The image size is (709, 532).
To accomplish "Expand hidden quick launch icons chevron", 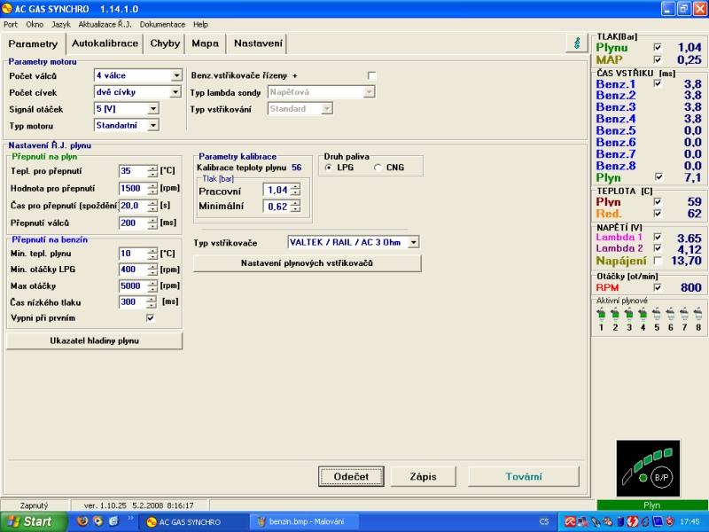I will point(130,518).
